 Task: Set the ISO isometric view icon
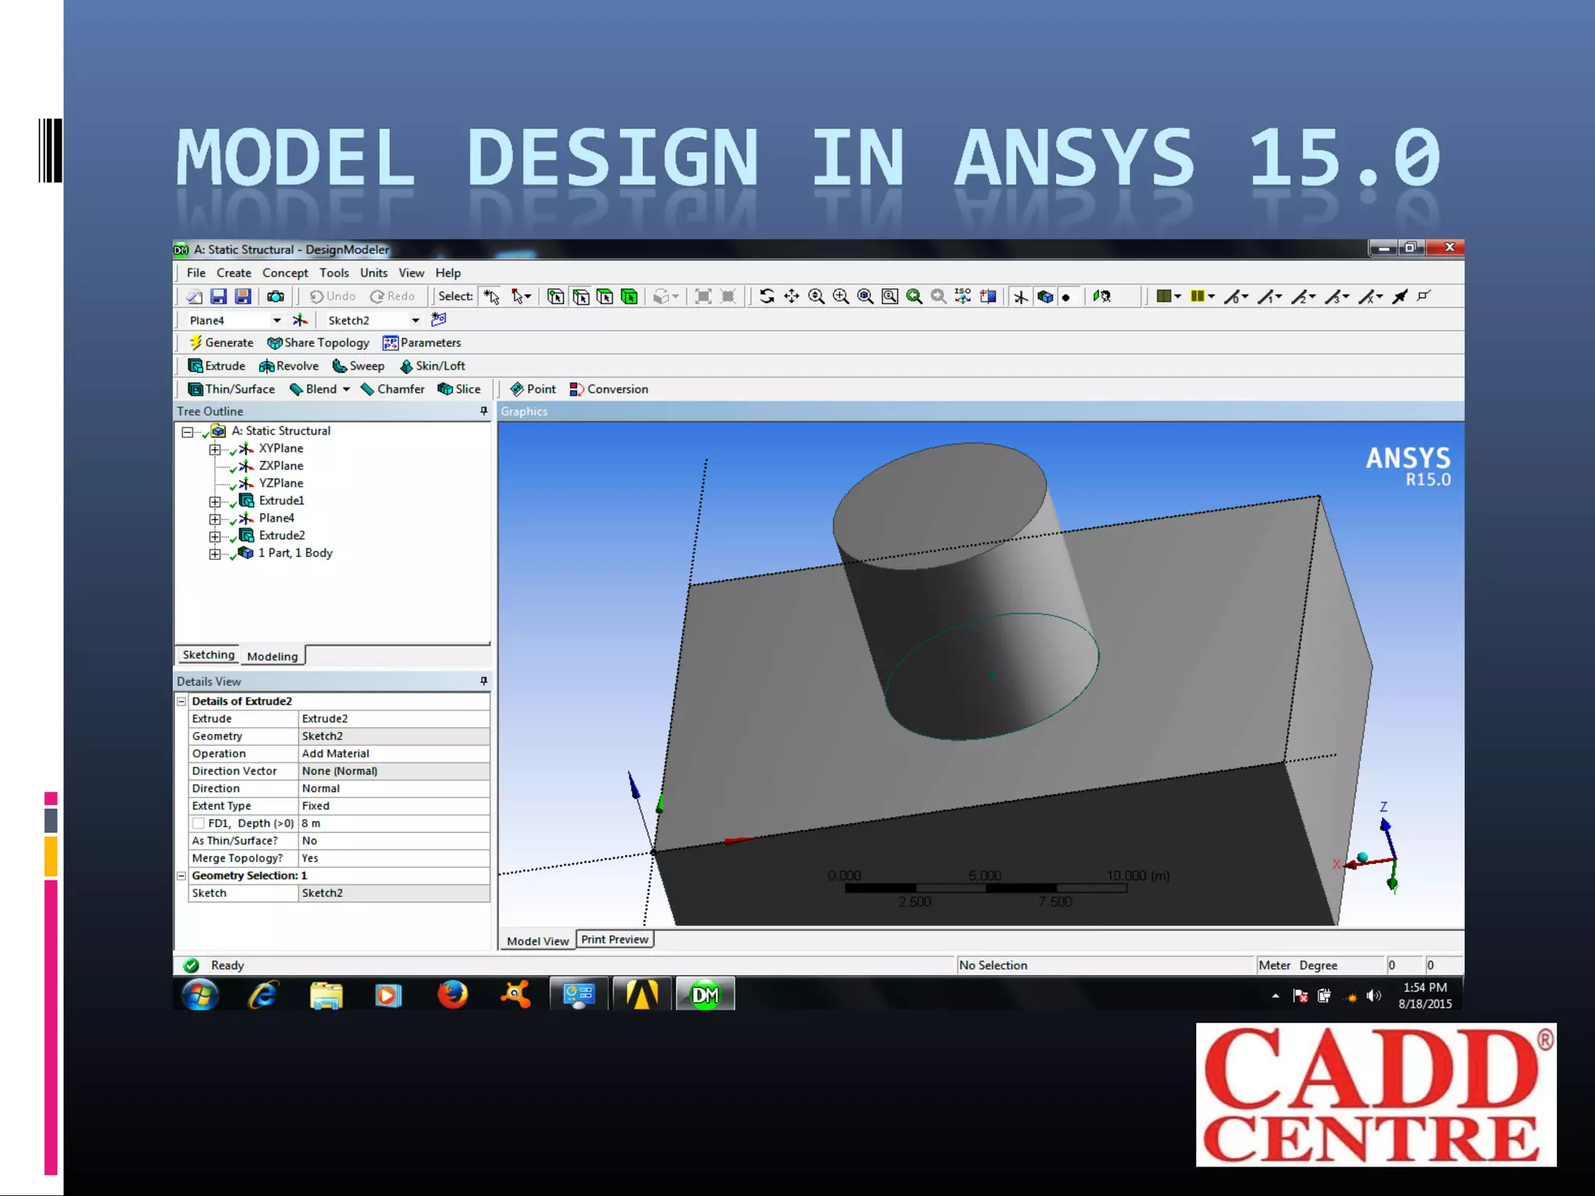[963, 296]
